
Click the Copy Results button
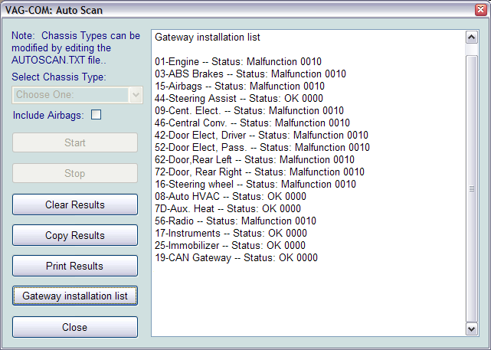pos(75,235)
